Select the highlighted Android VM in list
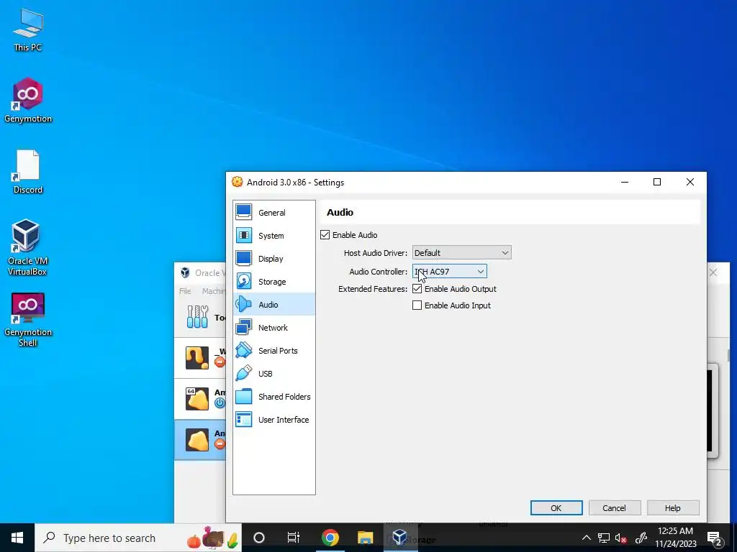The width and height of the screenshot is (737, 552). [200, 439]
